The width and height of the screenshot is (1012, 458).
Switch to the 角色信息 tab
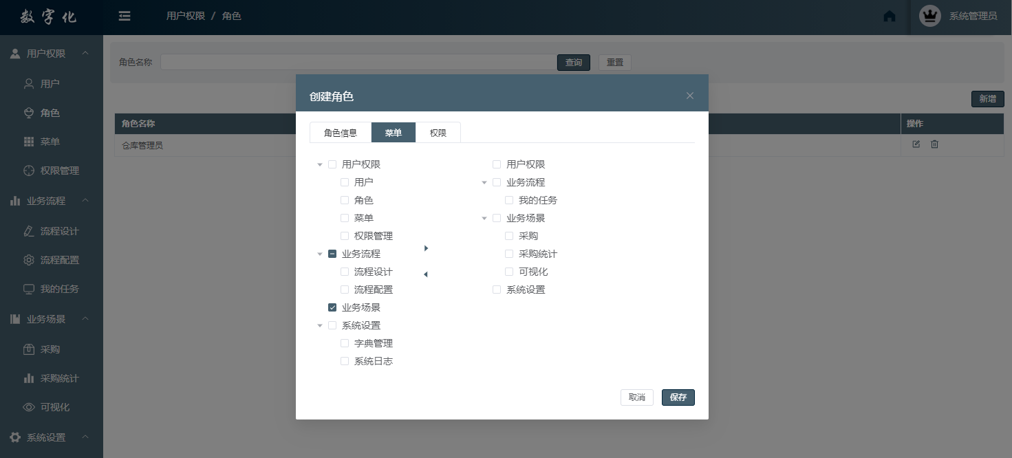341,133
